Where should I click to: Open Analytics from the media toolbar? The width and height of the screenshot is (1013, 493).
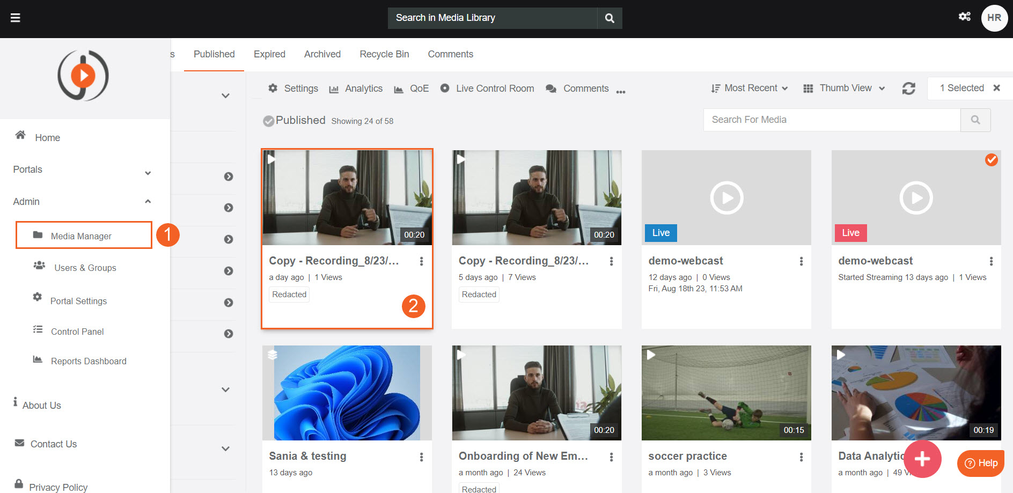coord(356,89)
